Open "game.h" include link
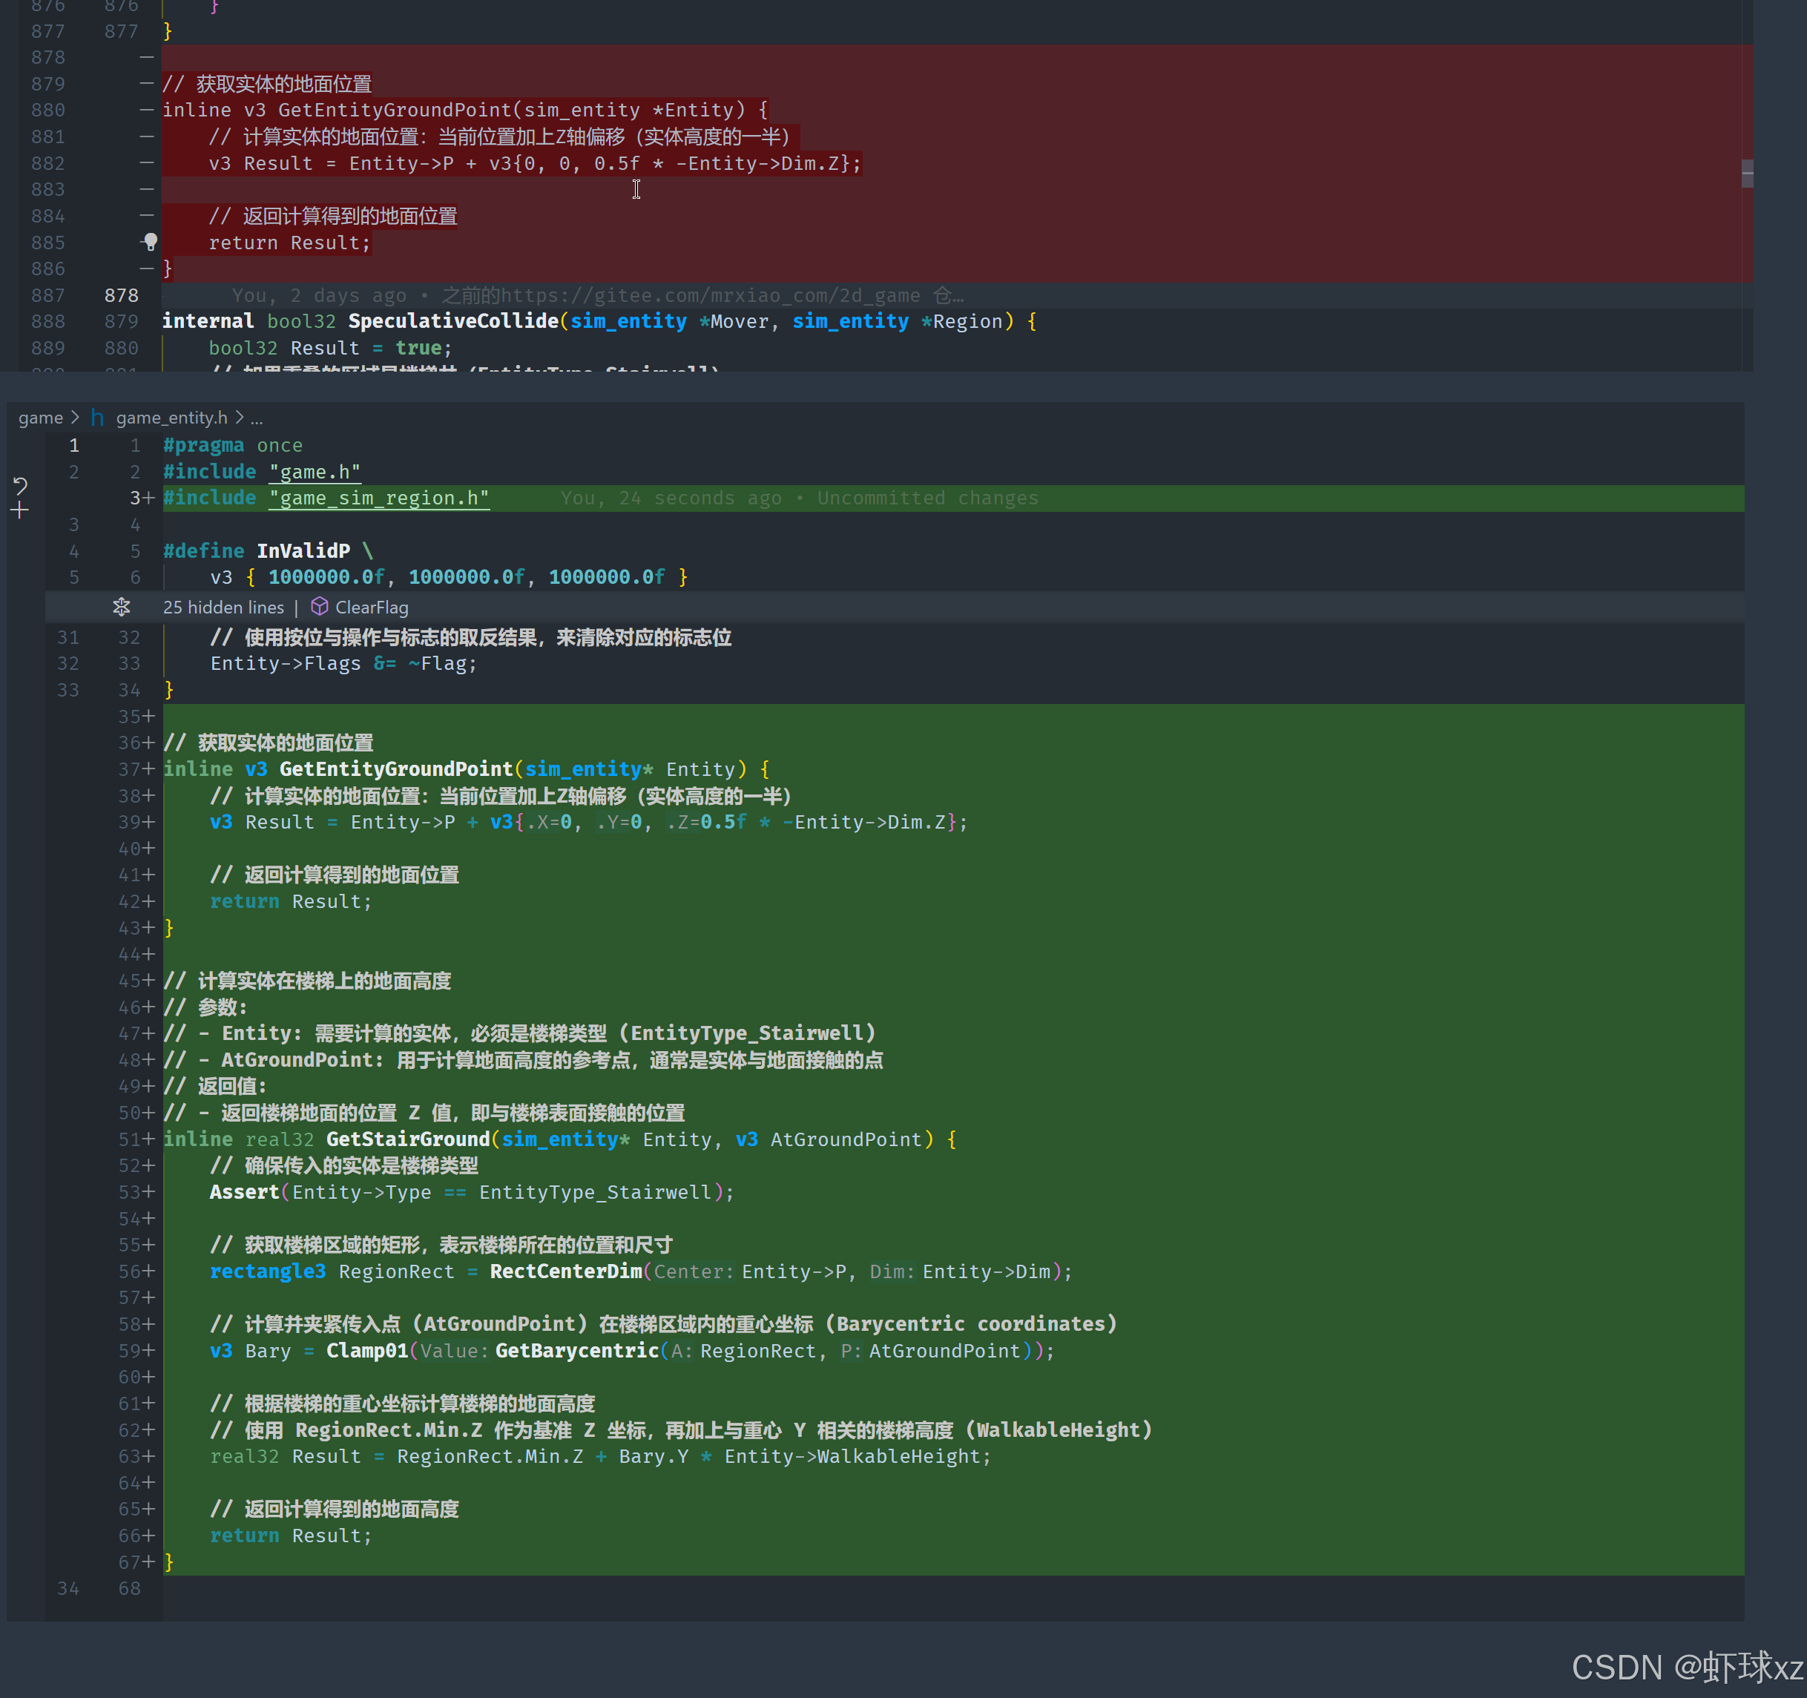The width and height of the screenshot is (1807, 1698). 315,472
